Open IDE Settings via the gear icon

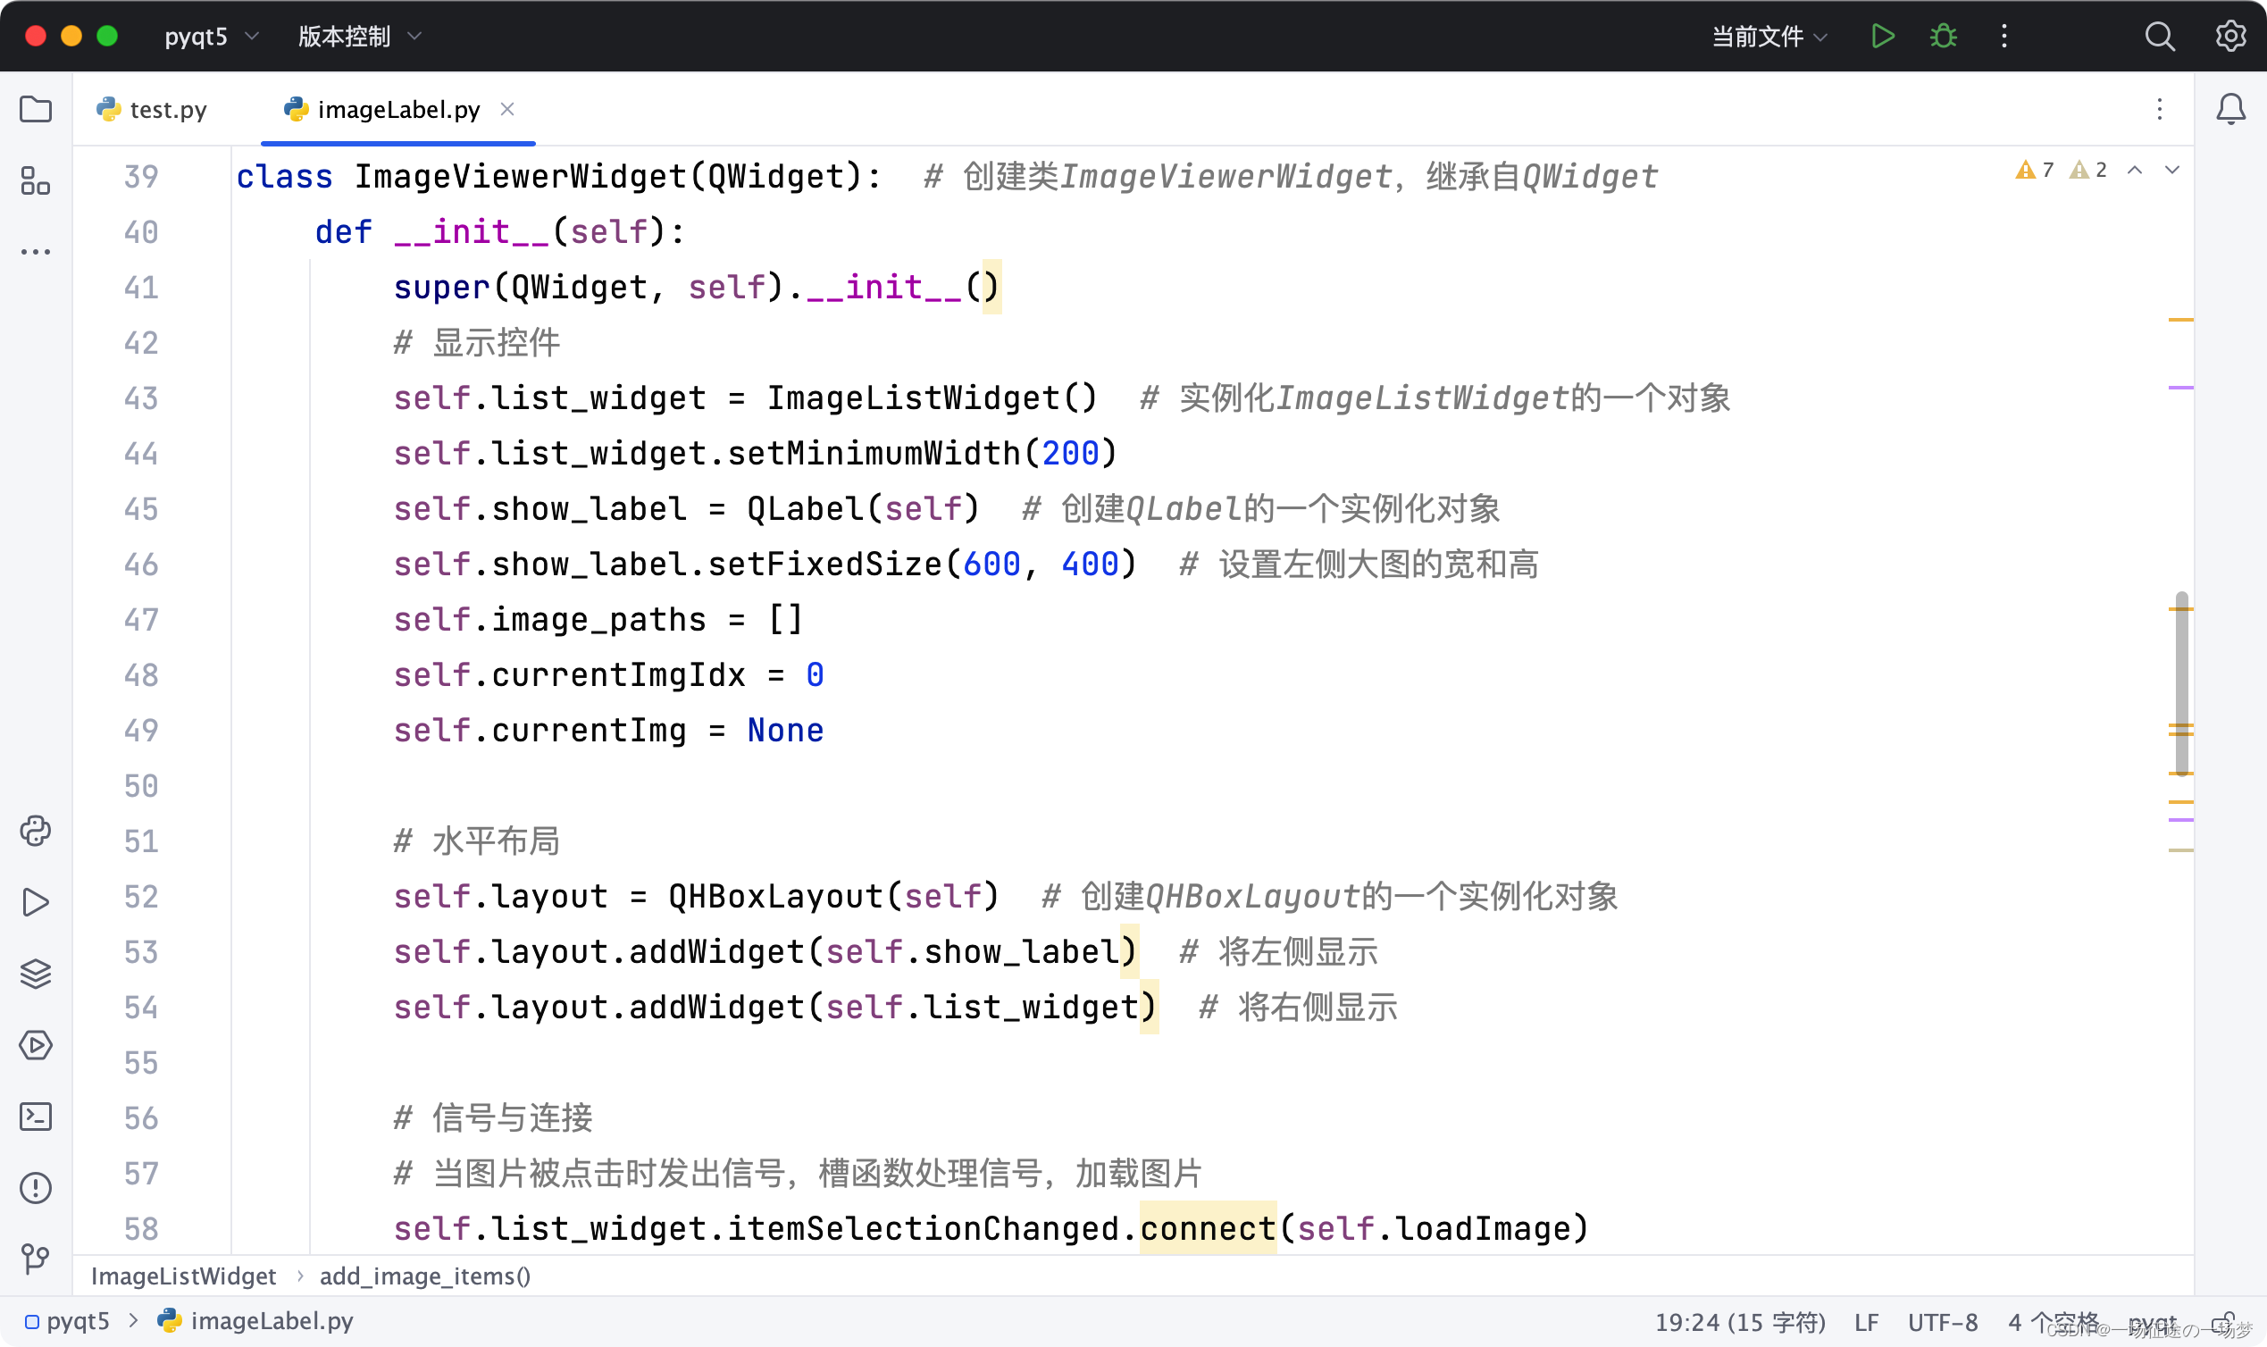(x=2230, y=37)
